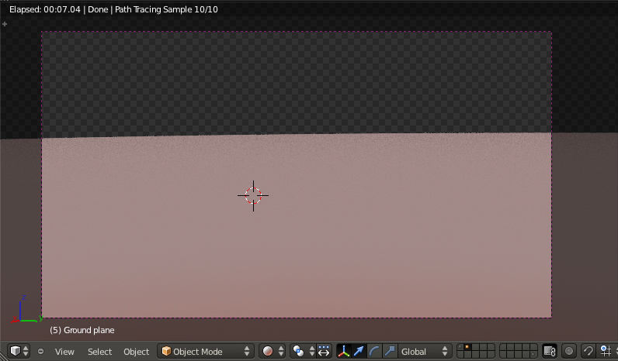Show layer 1 with the gray dot
Viewport: 618px width, 361px height.
[460, 348]
